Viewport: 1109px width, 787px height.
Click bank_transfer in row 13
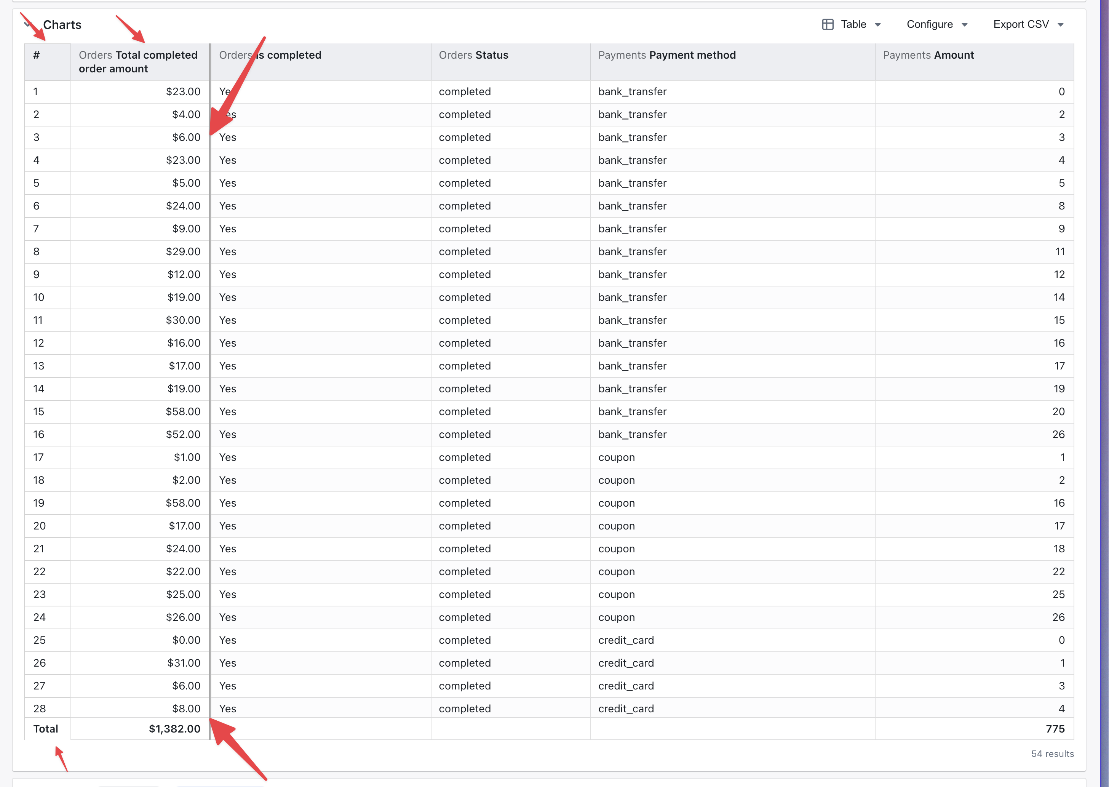click(x=632, y=366)
